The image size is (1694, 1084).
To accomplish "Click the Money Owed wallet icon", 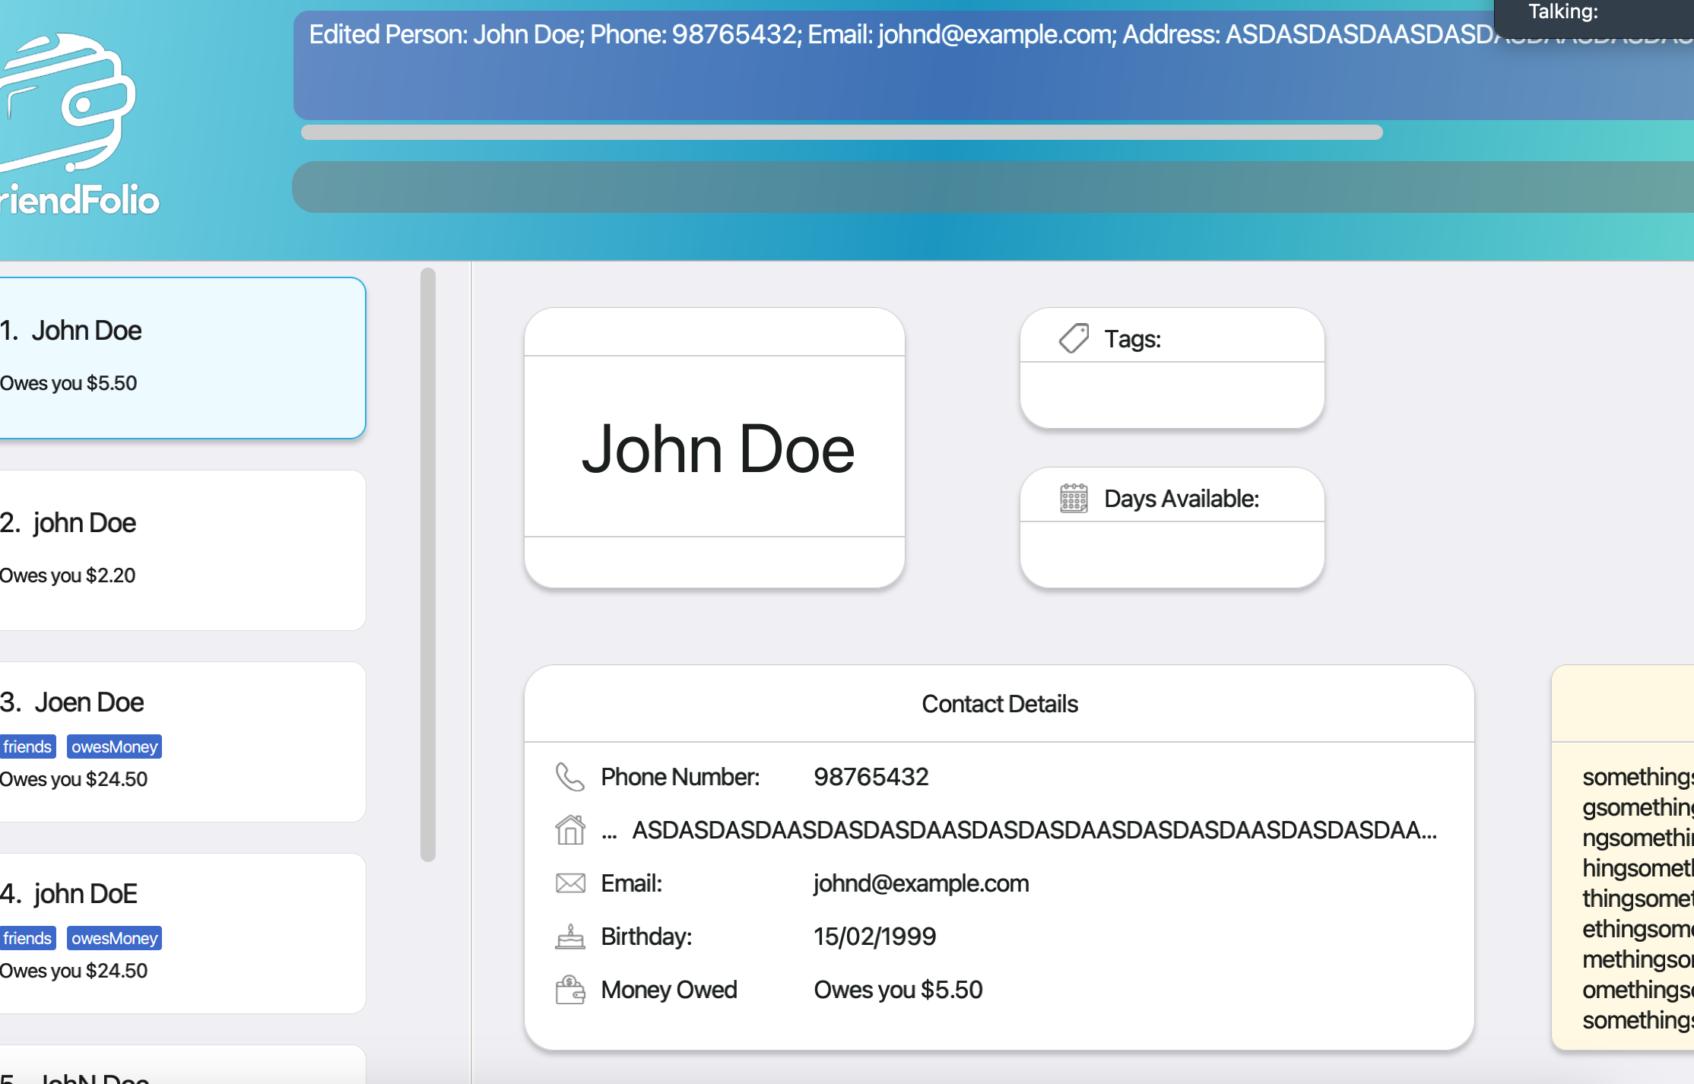I will (569, 990).
